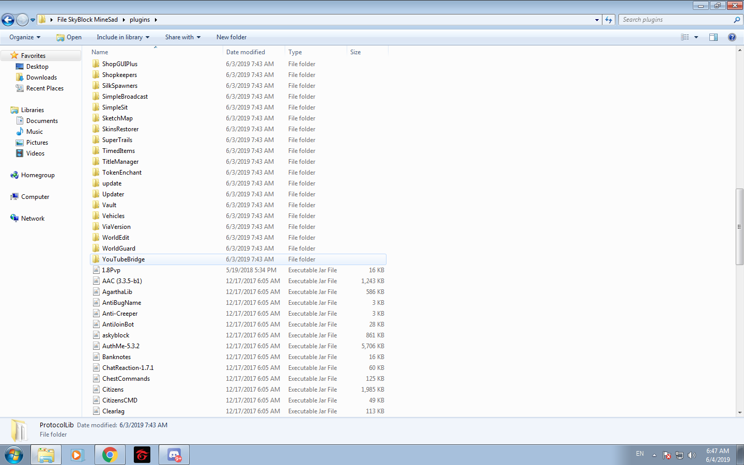Select the Citizens jar file icon
Viewport: 744px width, 465px height.
96,390
